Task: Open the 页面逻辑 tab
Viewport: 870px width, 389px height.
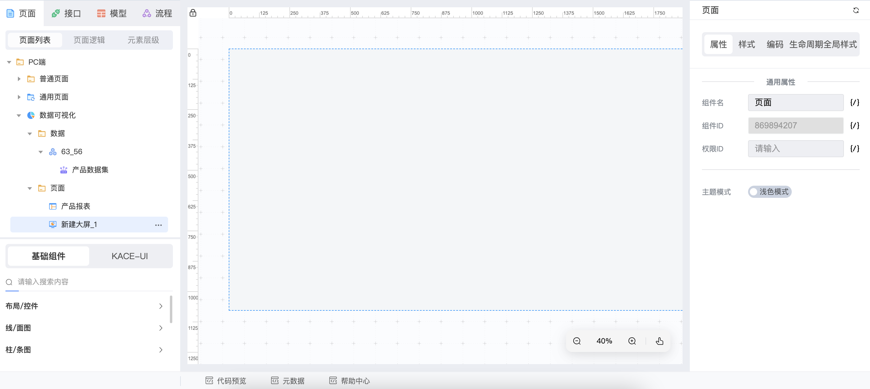Action: tap(89, 40)
